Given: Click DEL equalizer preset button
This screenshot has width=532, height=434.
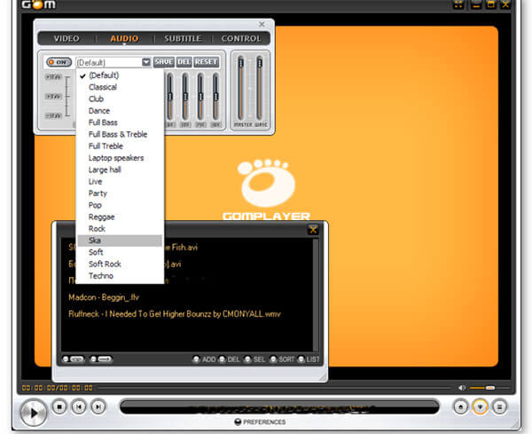Looking at the screenshot, I should 184,62.
